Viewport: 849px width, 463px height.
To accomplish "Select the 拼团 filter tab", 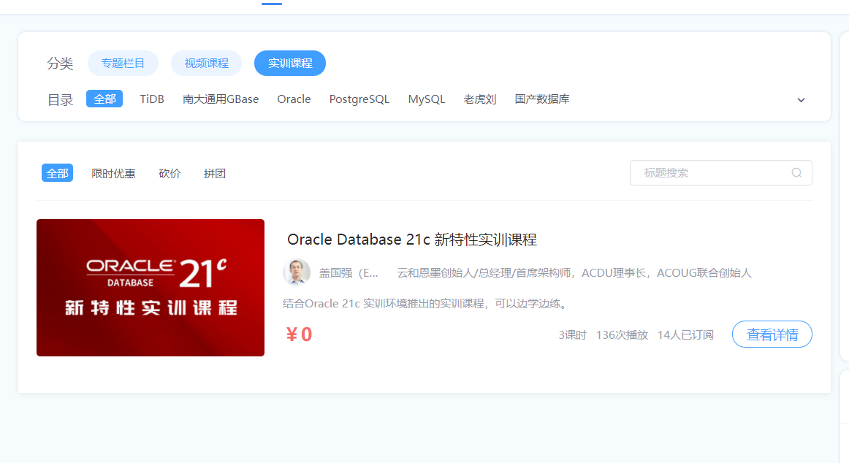I will coord(214,173).
